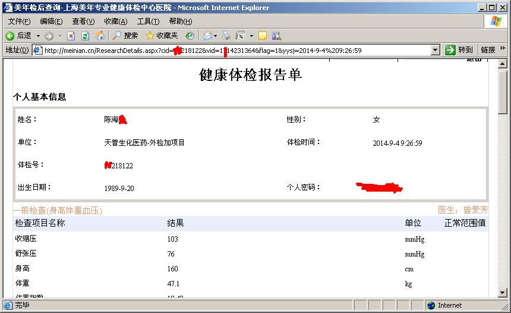Click the 舒张压 row label
The image size is (511, 313).
click(26, 253)
